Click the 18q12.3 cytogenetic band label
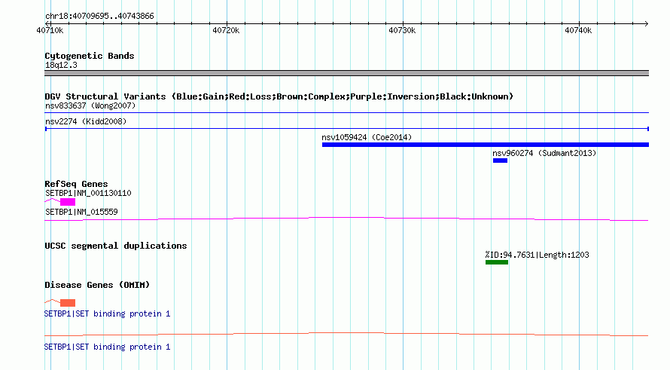670x370 pixels. tap(61, 65)
